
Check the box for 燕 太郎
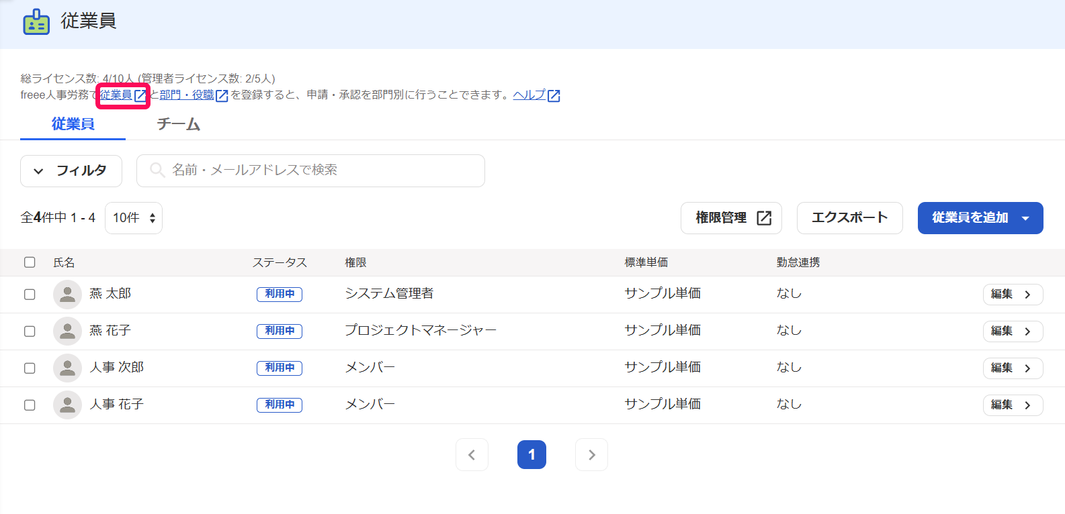[x=30, y=295]
